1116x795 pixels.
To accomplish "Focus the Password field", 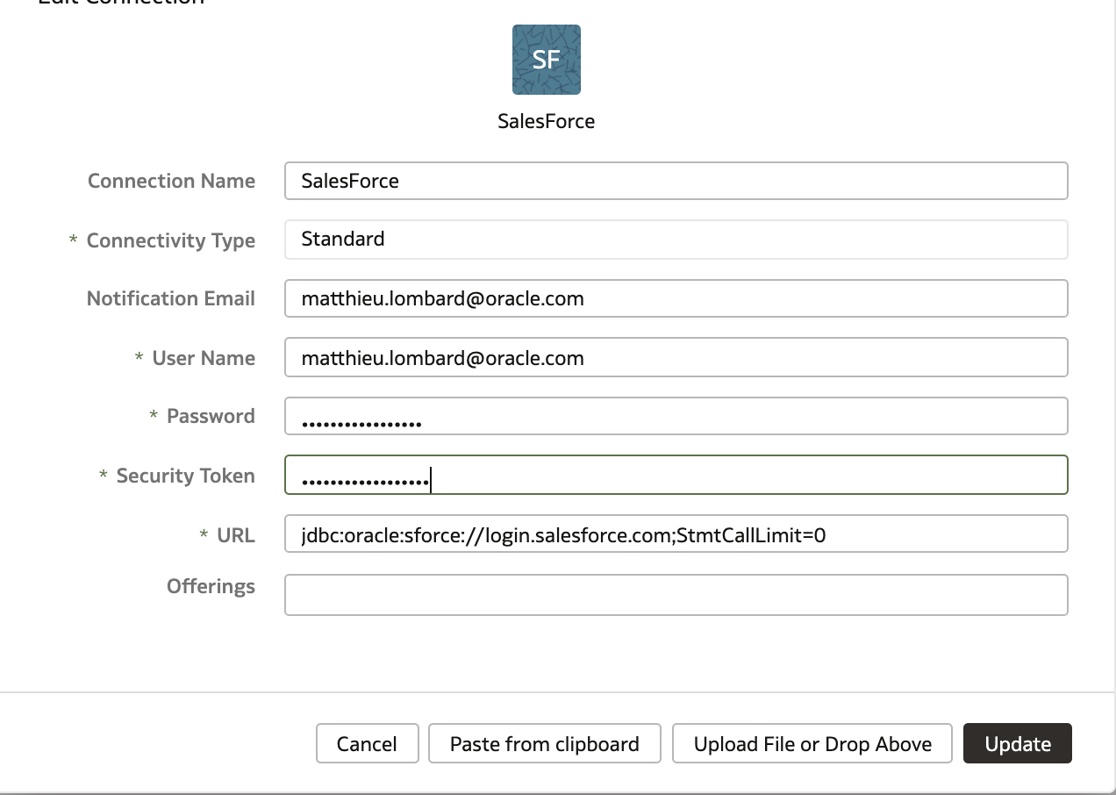I will click(676, 416).
